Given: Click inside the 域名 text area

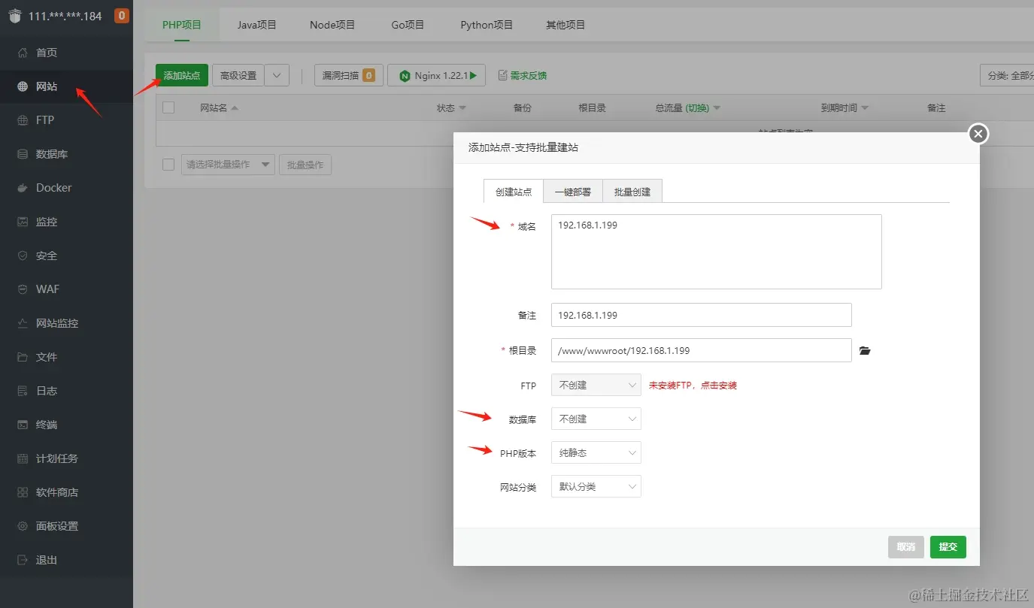Looking at the screenshot, I should coord(716,252).
